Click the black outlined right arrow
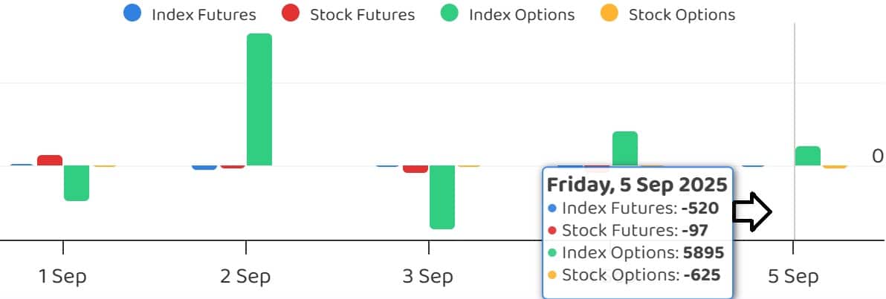This screenshot has width=886, height=299. (x=752, y=212)
